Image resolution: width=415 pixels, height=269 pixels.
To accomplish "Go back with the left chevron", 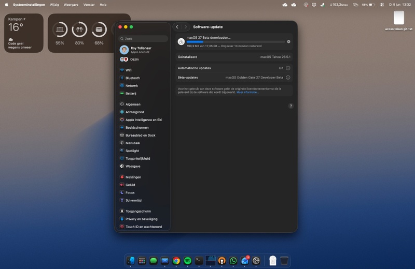I will point(177,27).
